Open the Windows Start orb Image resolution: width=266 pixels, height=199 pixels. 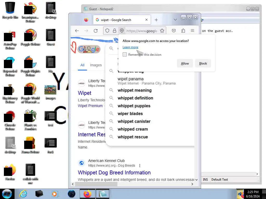(7, 194)
